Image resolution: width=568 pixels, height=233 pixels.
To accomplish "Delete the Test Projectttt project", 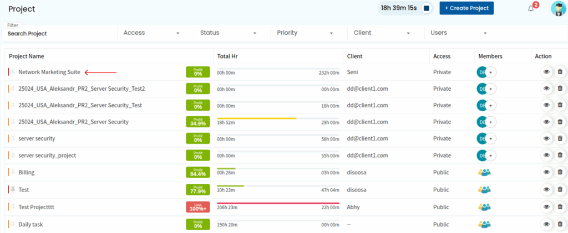I will coord(560,206).
